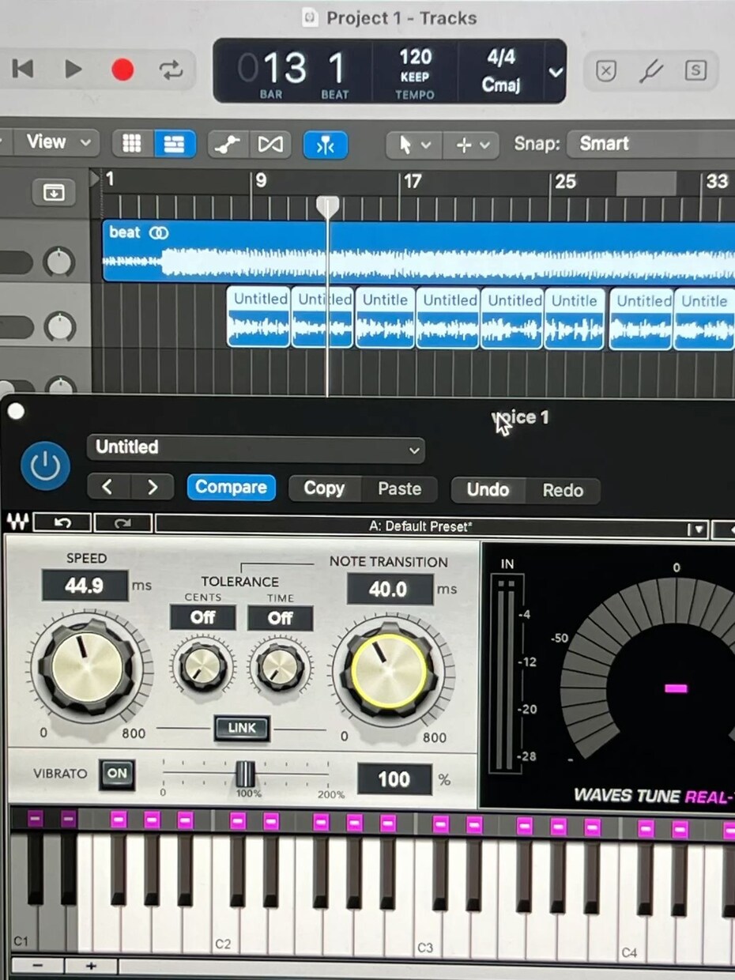Open the Snap Smart dropdown
The width and height of the screenshot is (735, 980).
click(x=624, y=144)
